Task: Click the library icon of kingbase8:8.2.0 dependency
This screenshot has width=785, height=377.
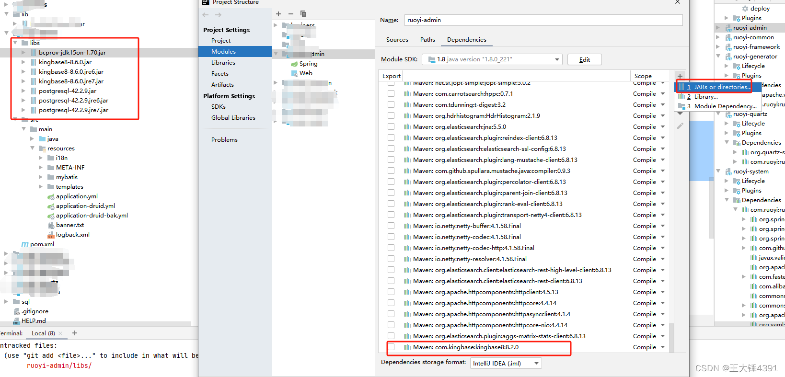Action: pos(407,347)
